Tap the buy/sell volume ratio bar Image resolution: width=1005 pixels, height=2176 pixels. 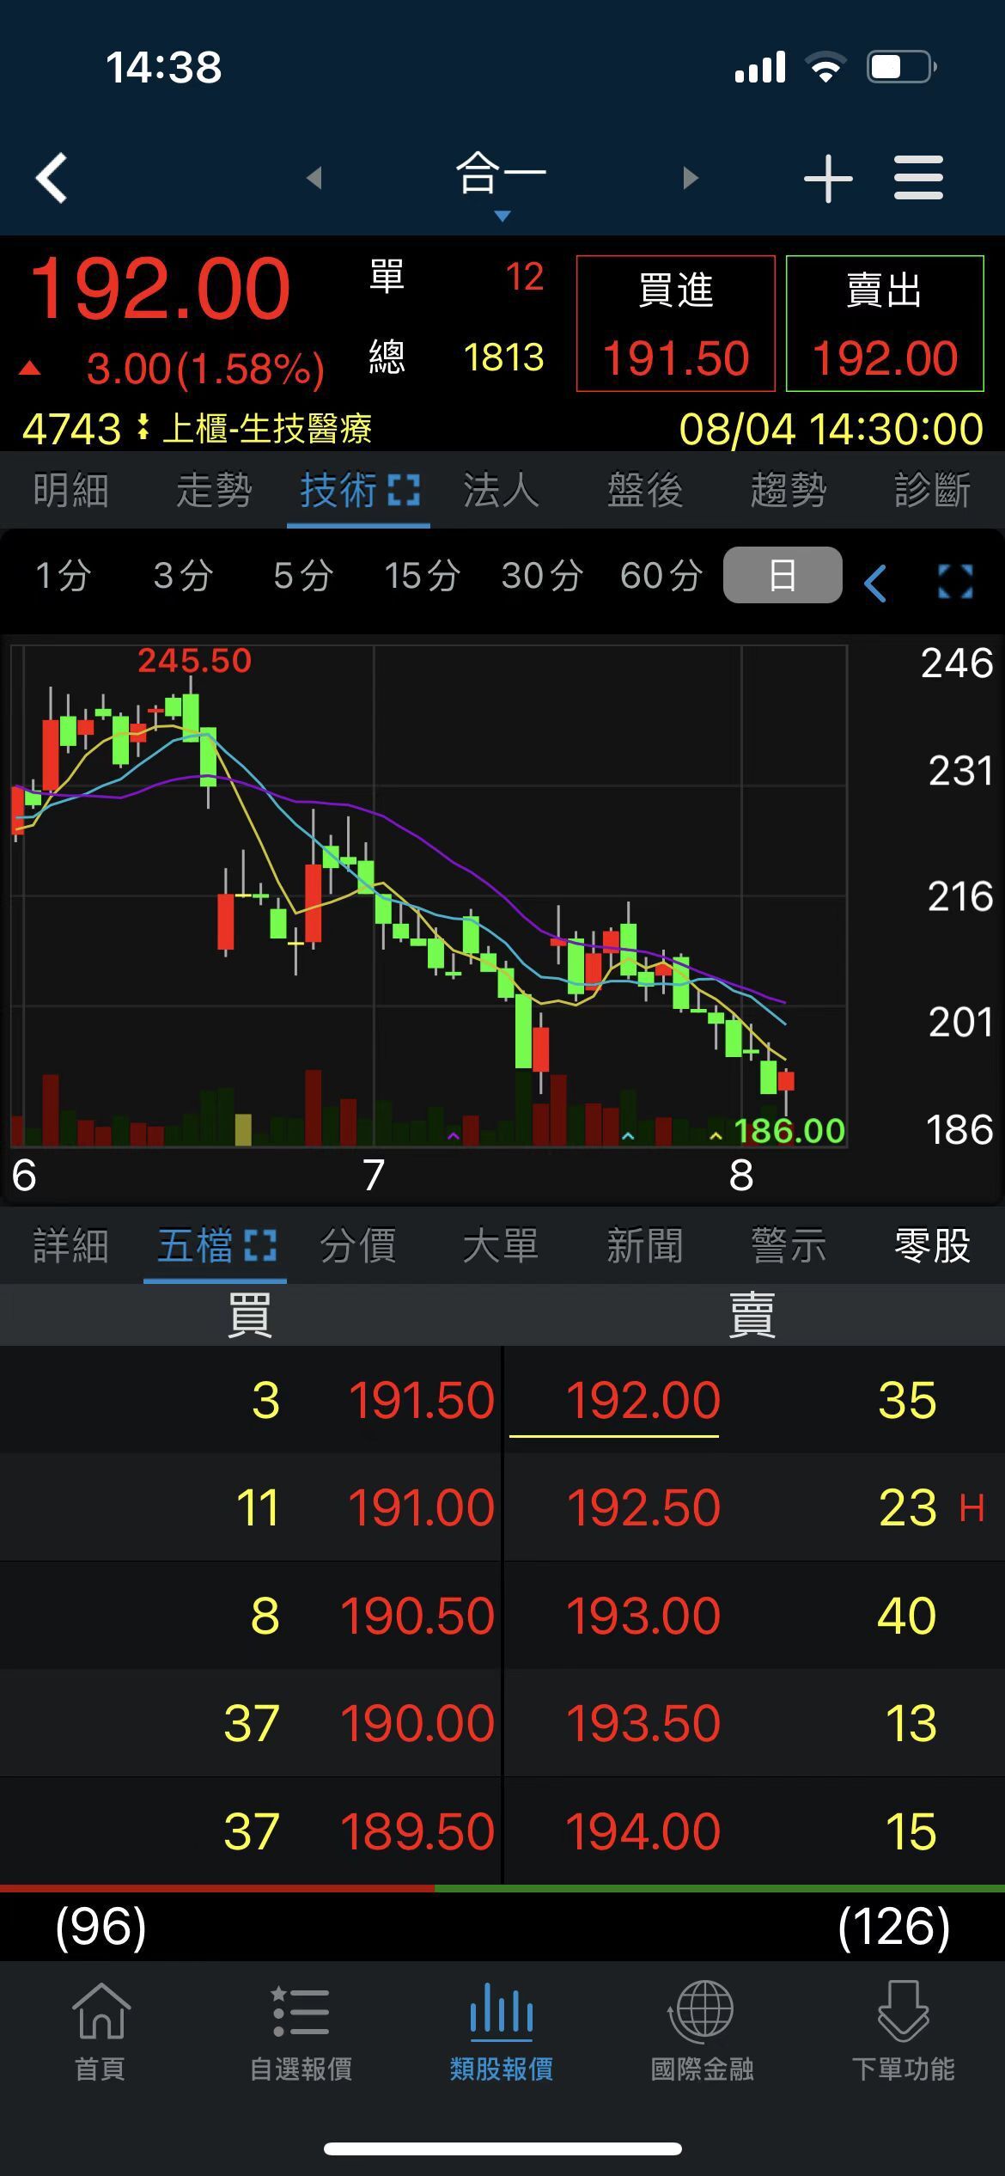502,1888
